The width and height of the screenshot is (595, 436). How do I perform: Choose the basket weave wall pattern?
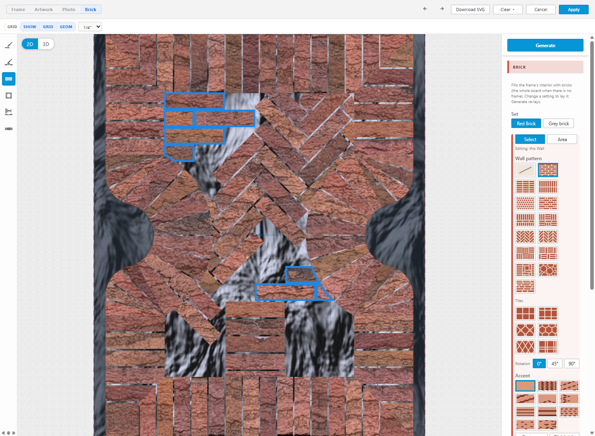[525, 253]
